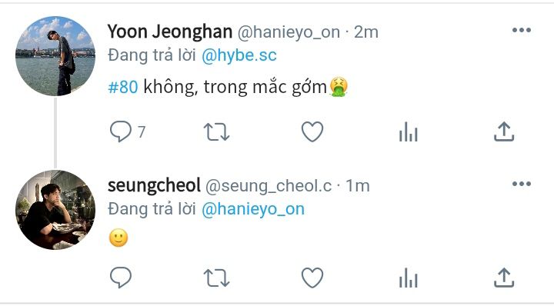This screenshot has width=554, height=306.
Task: Like Yoon Jeonghan's tweet
Action: click(312, 131)
